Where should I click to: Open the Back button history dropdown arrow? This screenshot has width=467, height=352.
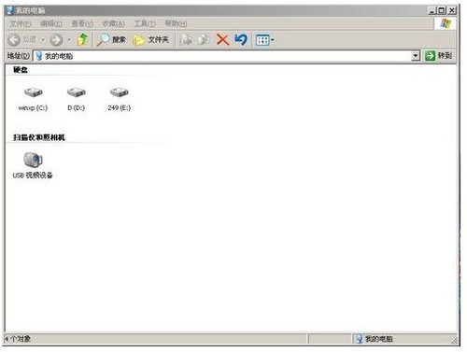click(43, 40)
